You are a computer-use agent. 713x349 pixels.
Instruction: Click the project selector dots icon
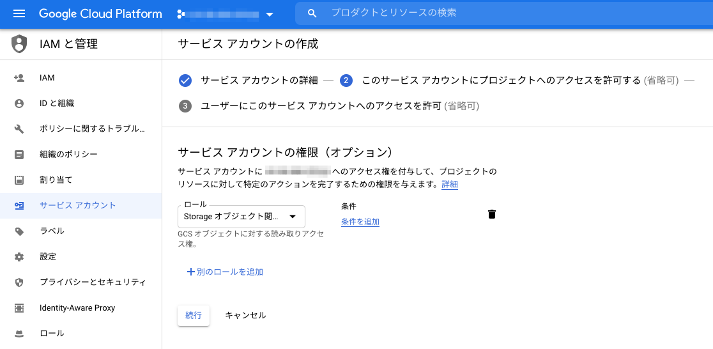[x=181, y=14]
